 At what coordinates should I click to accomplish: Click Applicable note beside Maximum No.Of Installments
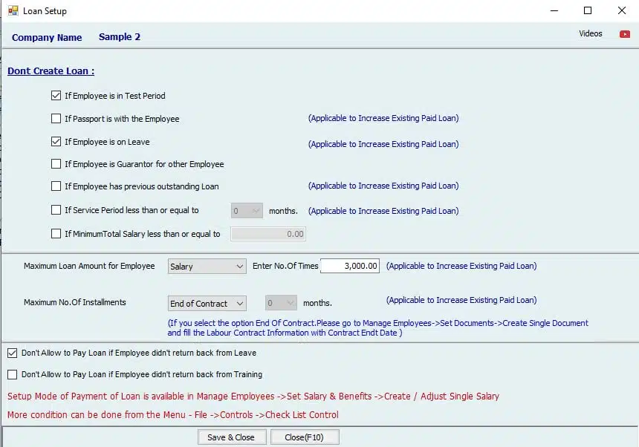[x=461, y=300]
